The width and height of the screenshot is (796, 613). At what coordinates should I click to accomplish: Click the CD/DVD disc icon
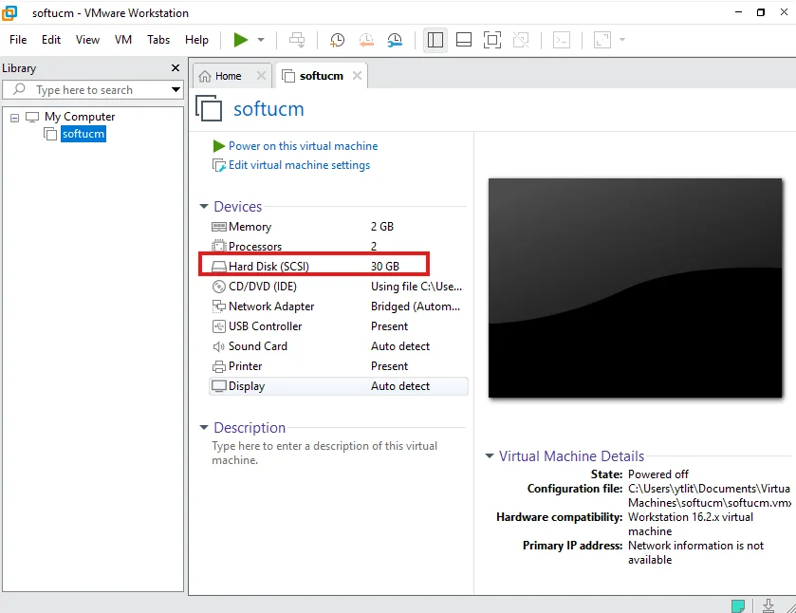coord(219,287)
